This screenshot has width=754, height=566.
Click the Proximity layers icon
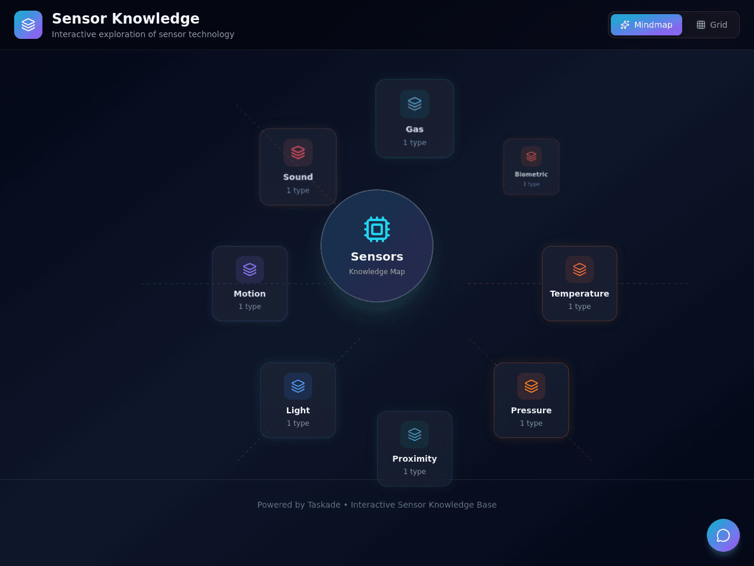tap(415, 435)
